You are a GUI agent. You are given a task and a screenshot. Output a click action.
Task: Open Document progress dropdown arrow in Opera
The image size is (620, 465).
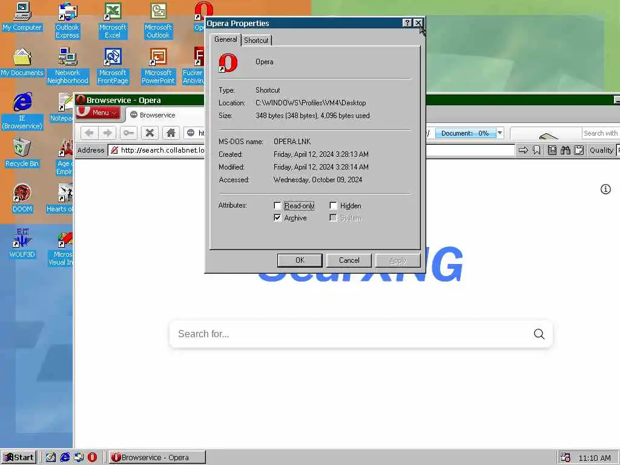coord(500,133)
